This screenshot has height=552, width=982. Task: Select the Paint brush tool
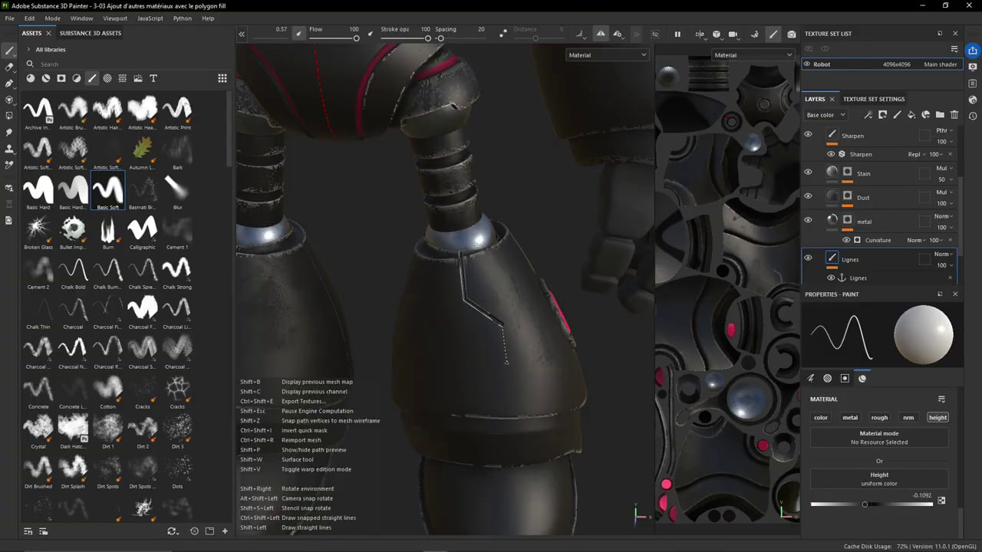tap(9, 51)
